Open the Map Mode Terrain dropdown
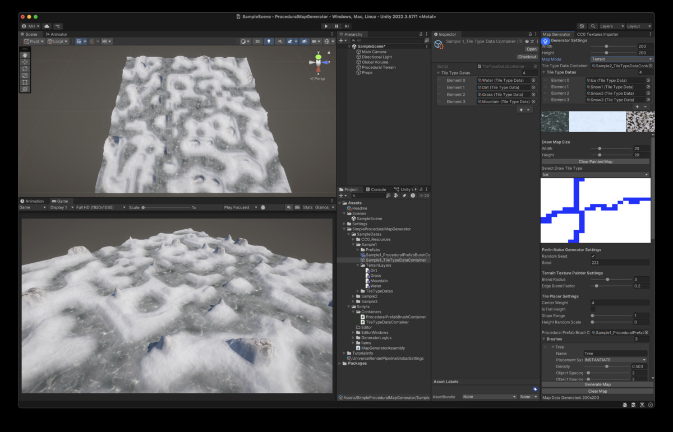The image size is (673, 432). (x=622, y=59)
